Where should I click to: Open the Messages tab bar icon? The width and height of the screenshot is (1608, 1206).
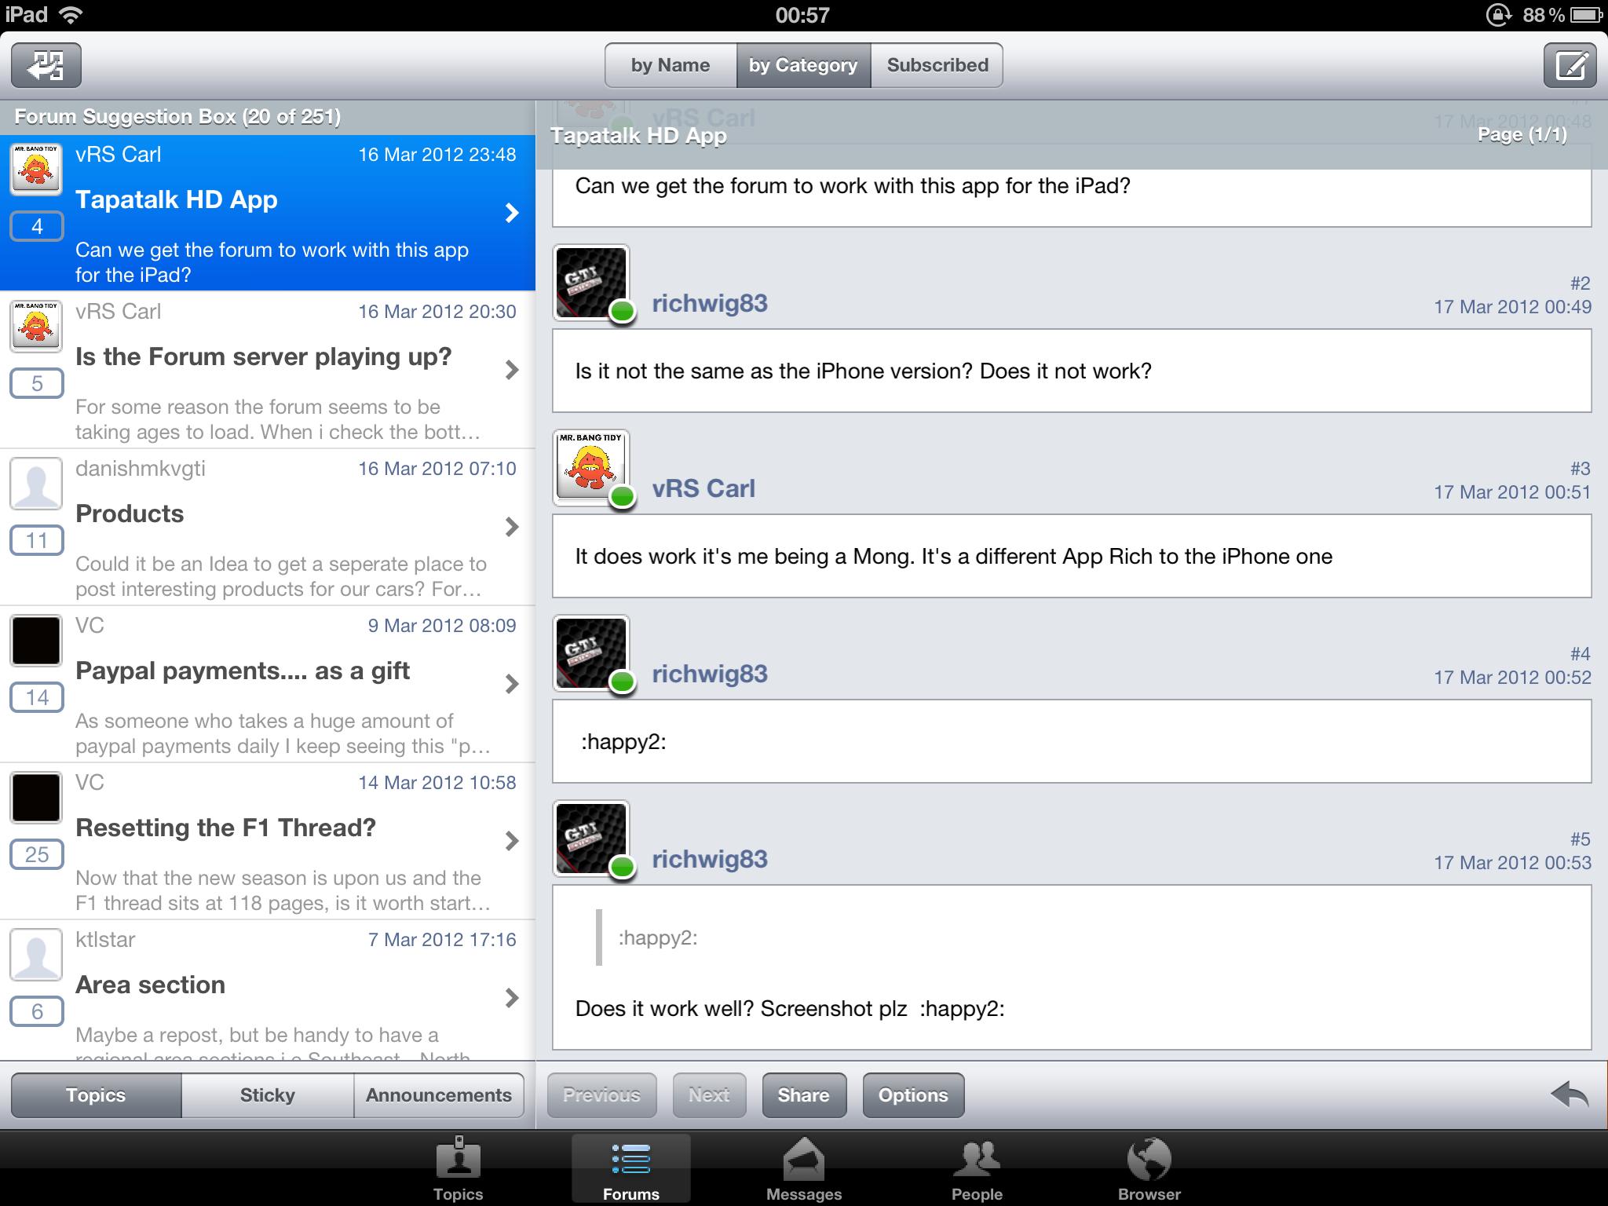coord(804,1168)
